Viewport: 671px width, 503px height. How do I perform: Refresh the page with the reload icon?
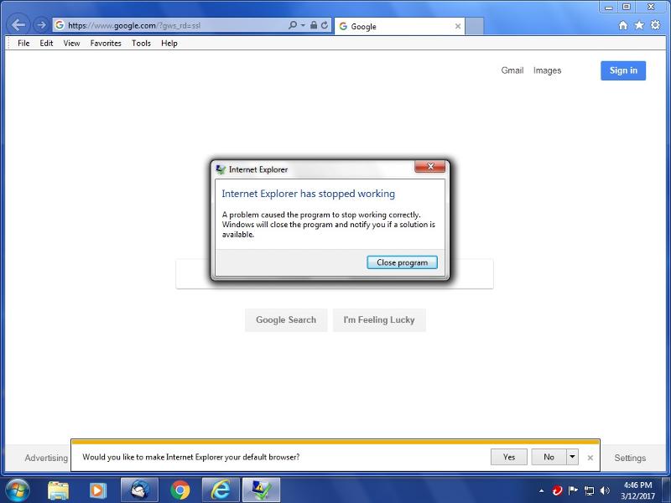point(325,25)
